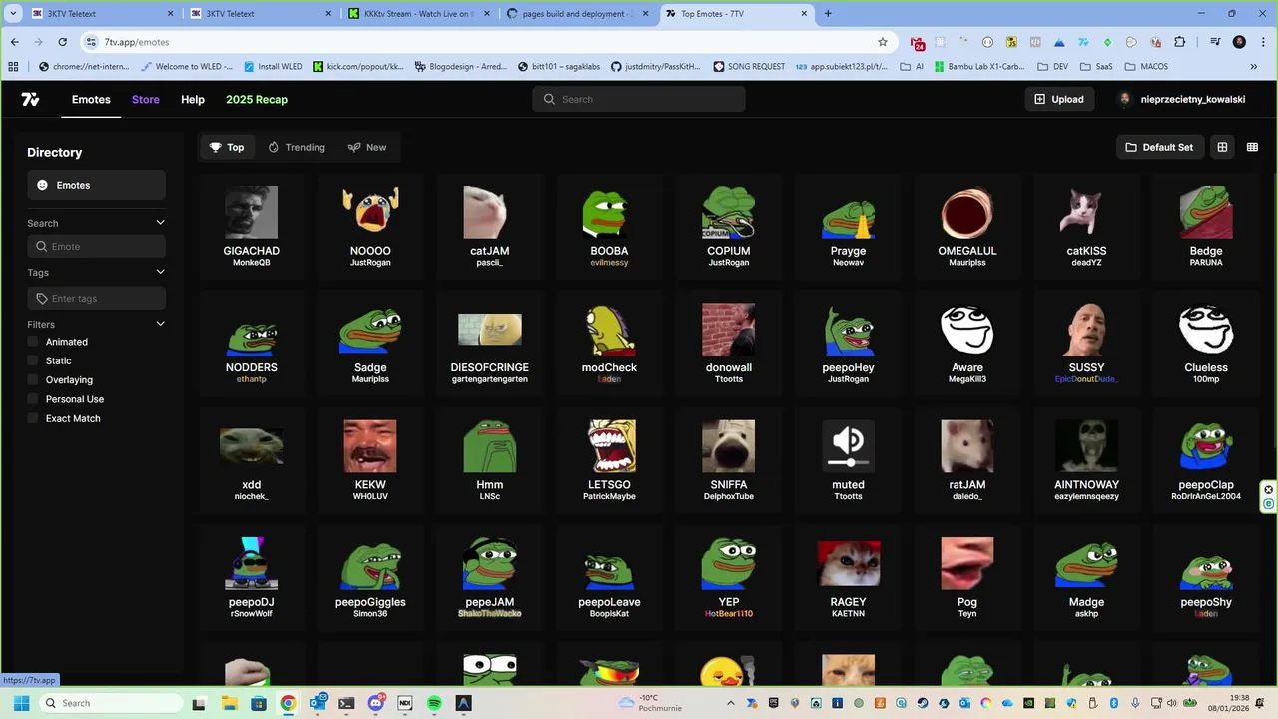Open the NDI app from the taskbar
Screen dimensions: 1278x719
[x=404, y=703]
